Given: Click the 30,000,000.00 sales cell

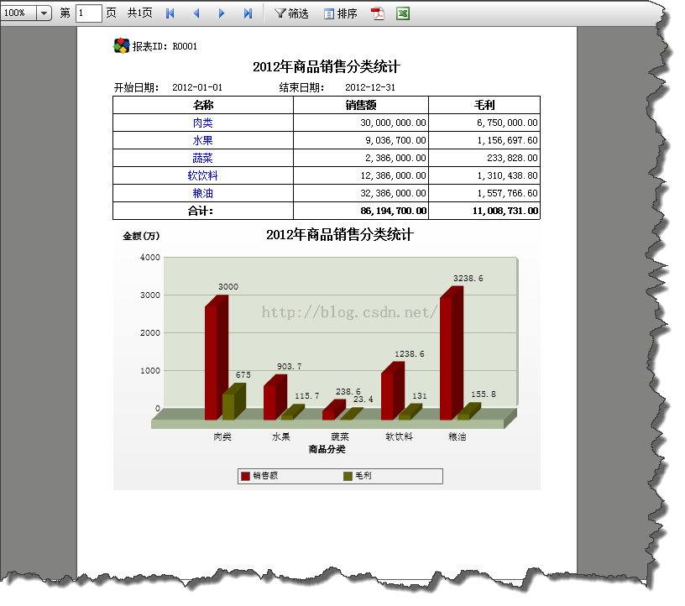Looking at the screenshot, I should pos(361,123).
